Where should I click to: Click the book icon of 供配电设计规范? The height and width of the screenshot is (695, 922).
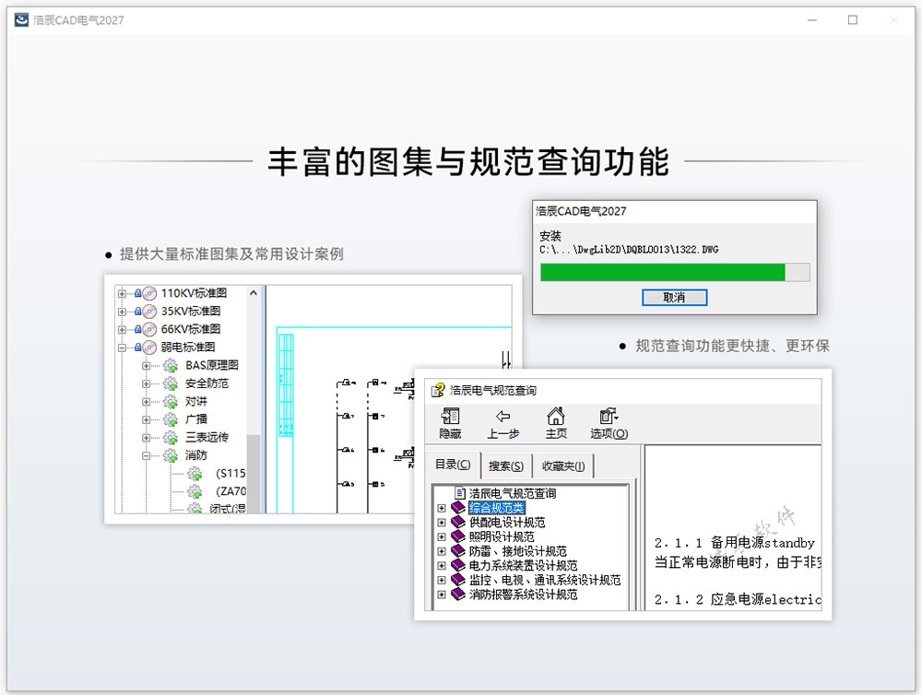pyautogui.click(x=458, y=522)
